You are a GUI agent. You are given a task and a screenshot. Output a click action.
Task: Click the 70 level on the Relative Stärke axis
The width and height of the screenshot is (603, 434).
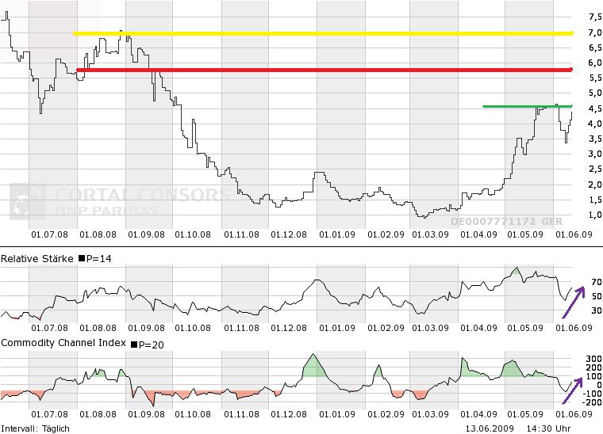click(x=597, y=282)
